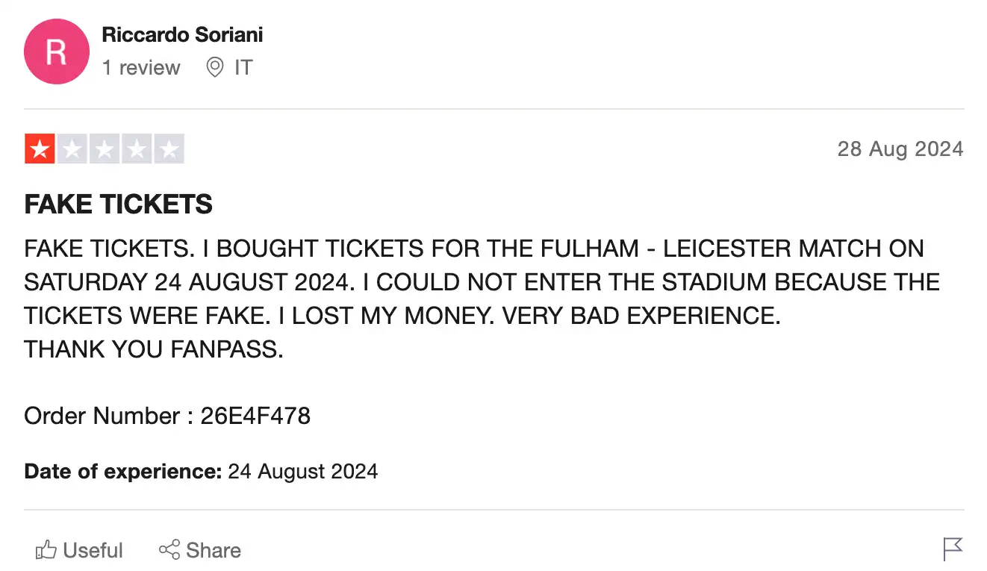This screenshot has height=571, width=987.
Task: Click the thumbs-up Useful icon
Action: (x=46, y=551)
